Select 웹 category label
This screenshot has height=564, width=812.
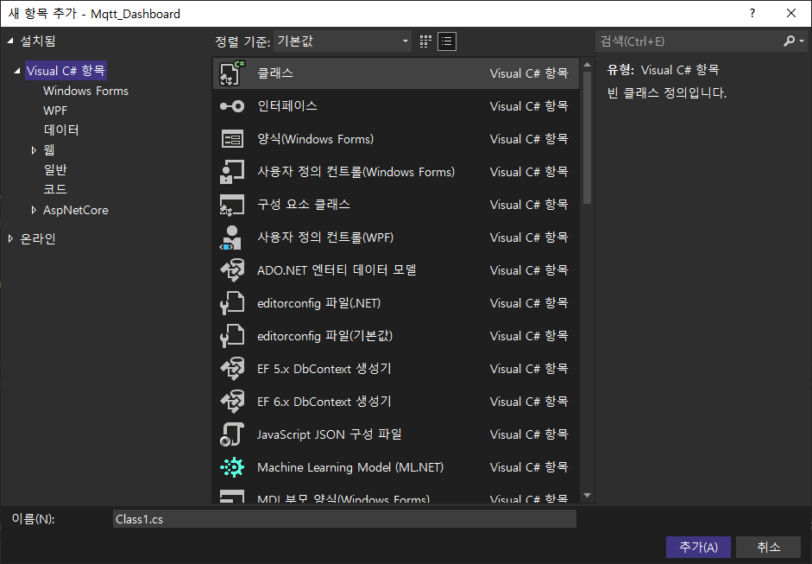(48, 149)
